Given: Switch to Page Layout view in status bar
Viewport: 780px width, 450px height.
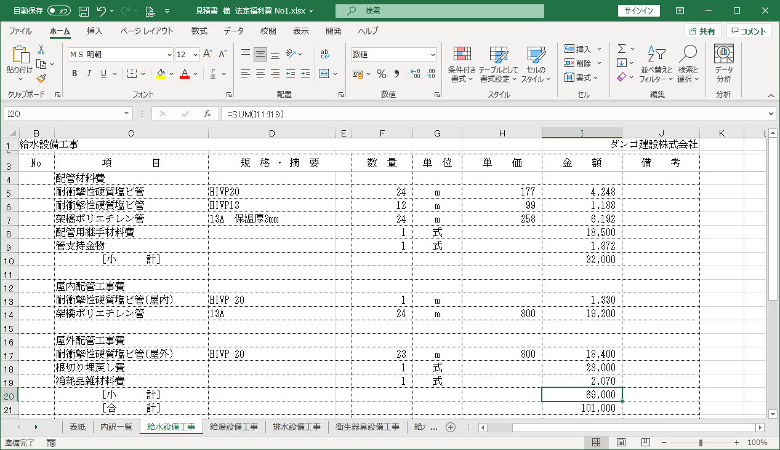Looking at the screenshot, I should [x=621, y=443].
